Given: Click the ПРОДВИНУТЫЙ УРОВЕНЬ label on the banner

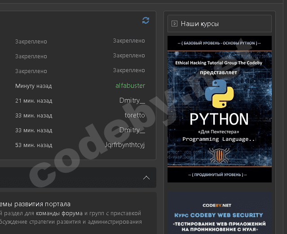Looking at the screenshot, I should click(218, 175).
